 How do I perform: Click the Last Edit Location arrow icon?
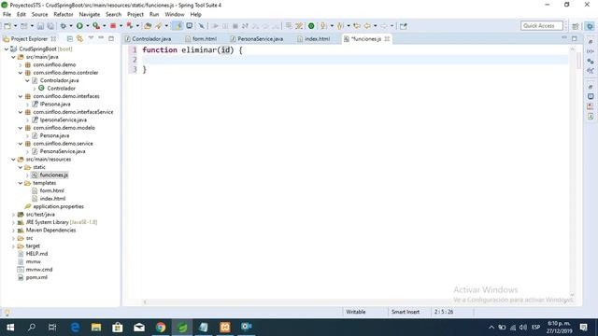coord(357,26)
